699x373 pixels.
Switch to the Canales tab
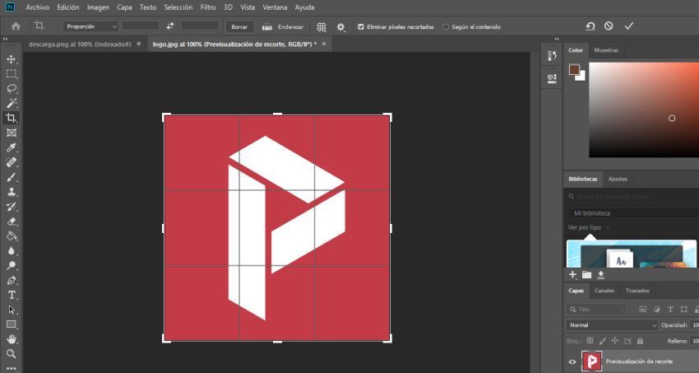pos(604,291)
